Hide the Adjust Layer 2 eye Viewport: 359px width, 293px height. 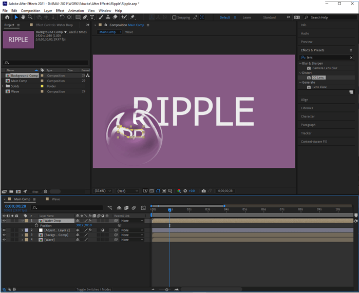coord(4,230)
